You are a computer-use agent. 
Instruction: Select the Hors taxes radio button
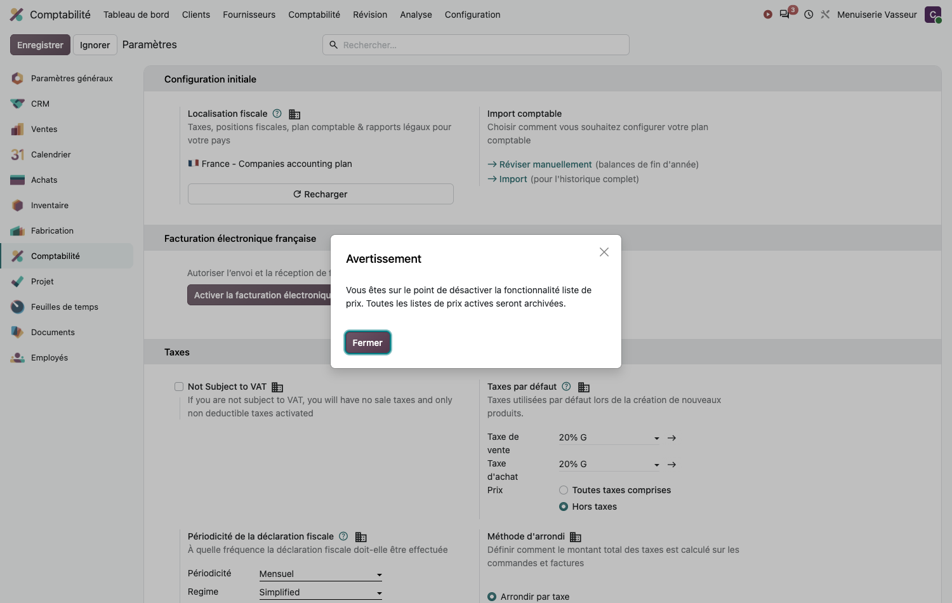click(564, 507)
